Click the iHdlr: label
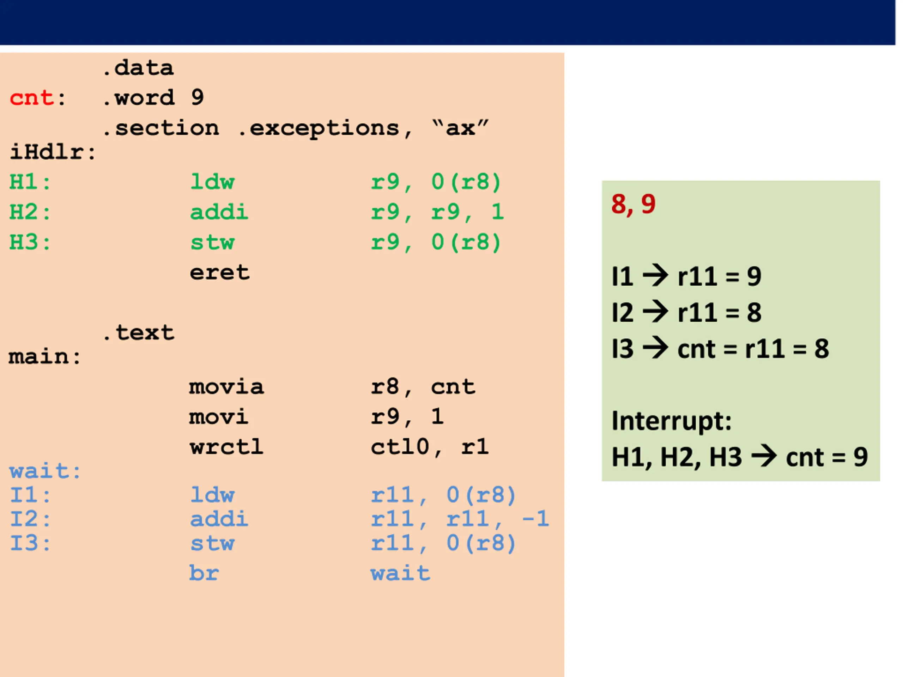903x677 pixels. pyautogui.click(x=53, y=152)
